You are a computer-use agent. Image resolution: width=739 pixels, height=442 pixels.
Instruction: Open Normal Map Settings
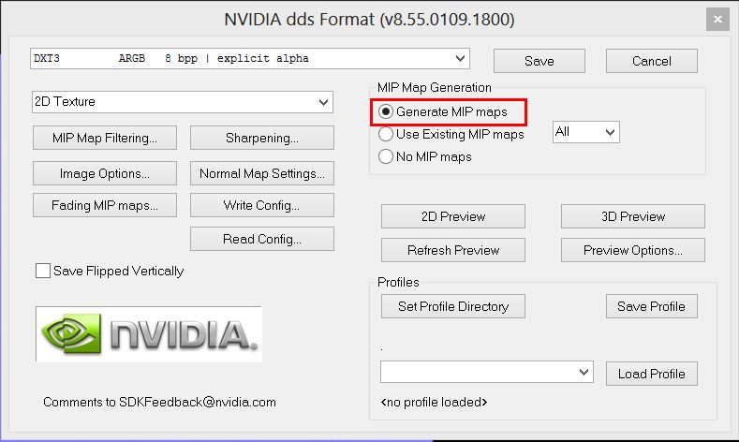261,173
